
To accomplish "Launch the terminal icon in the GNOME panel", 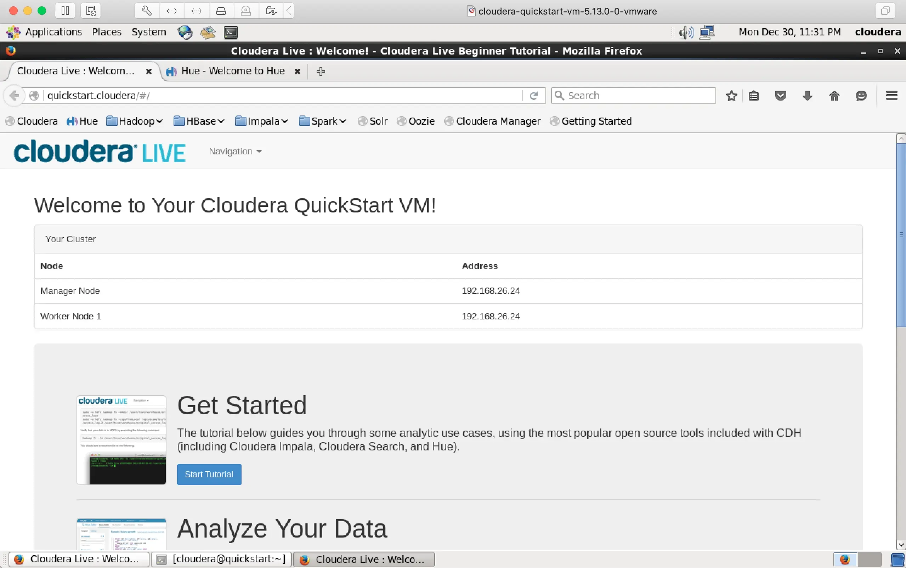I will [x=231, y=32].
